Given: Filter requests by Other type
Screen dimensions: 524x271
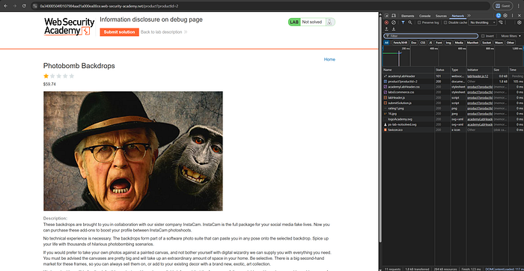Looking at the screenshot, I should [510, 43].
